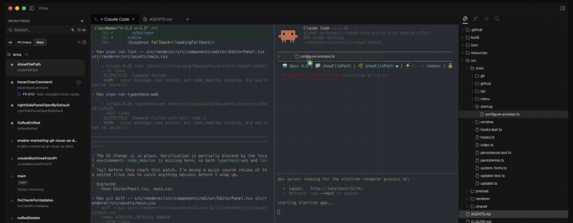The width and height of the screenshot is (573, 223).
Task: Select the hoverOverComment worktree
Action: coord(45,88)
